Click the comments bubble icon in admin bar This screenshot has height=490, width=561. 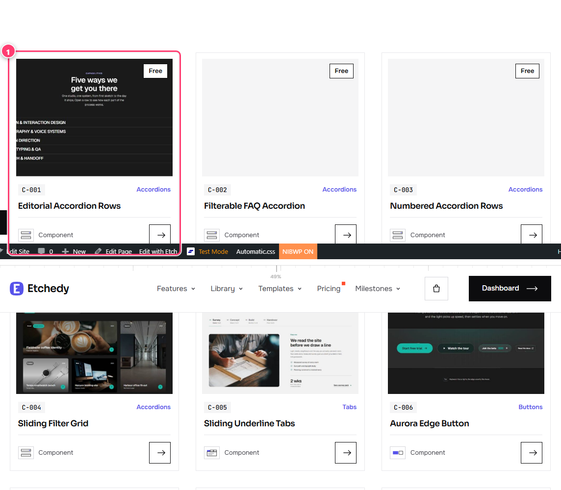pos(42,251)
